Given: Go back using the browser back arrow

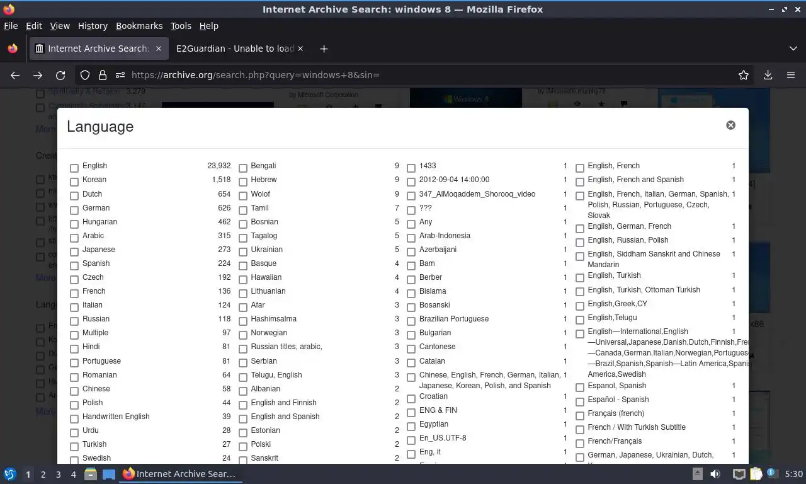Looking at the screenshot, I should point(15,75).
